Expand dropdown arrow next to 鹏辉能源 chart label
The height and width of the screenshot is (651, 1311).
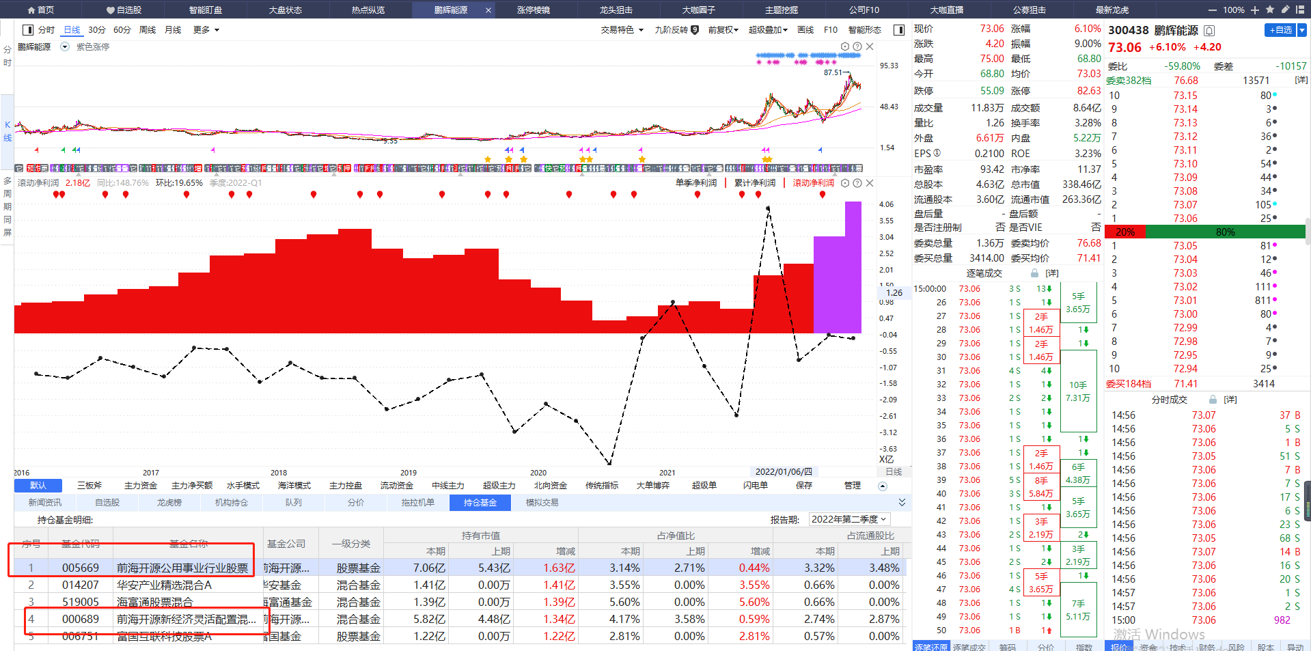[65, 46]
